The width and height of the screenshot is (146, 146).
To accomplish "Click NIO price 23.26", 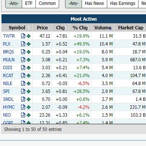I will pos(45,115).
